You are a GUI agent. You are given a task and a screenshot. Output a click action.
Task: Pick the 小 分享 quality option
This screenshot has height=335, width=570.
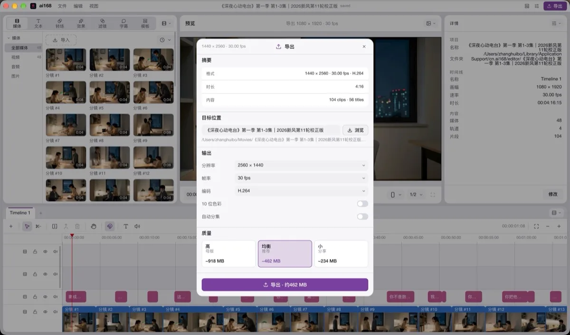tap(341, 254)
